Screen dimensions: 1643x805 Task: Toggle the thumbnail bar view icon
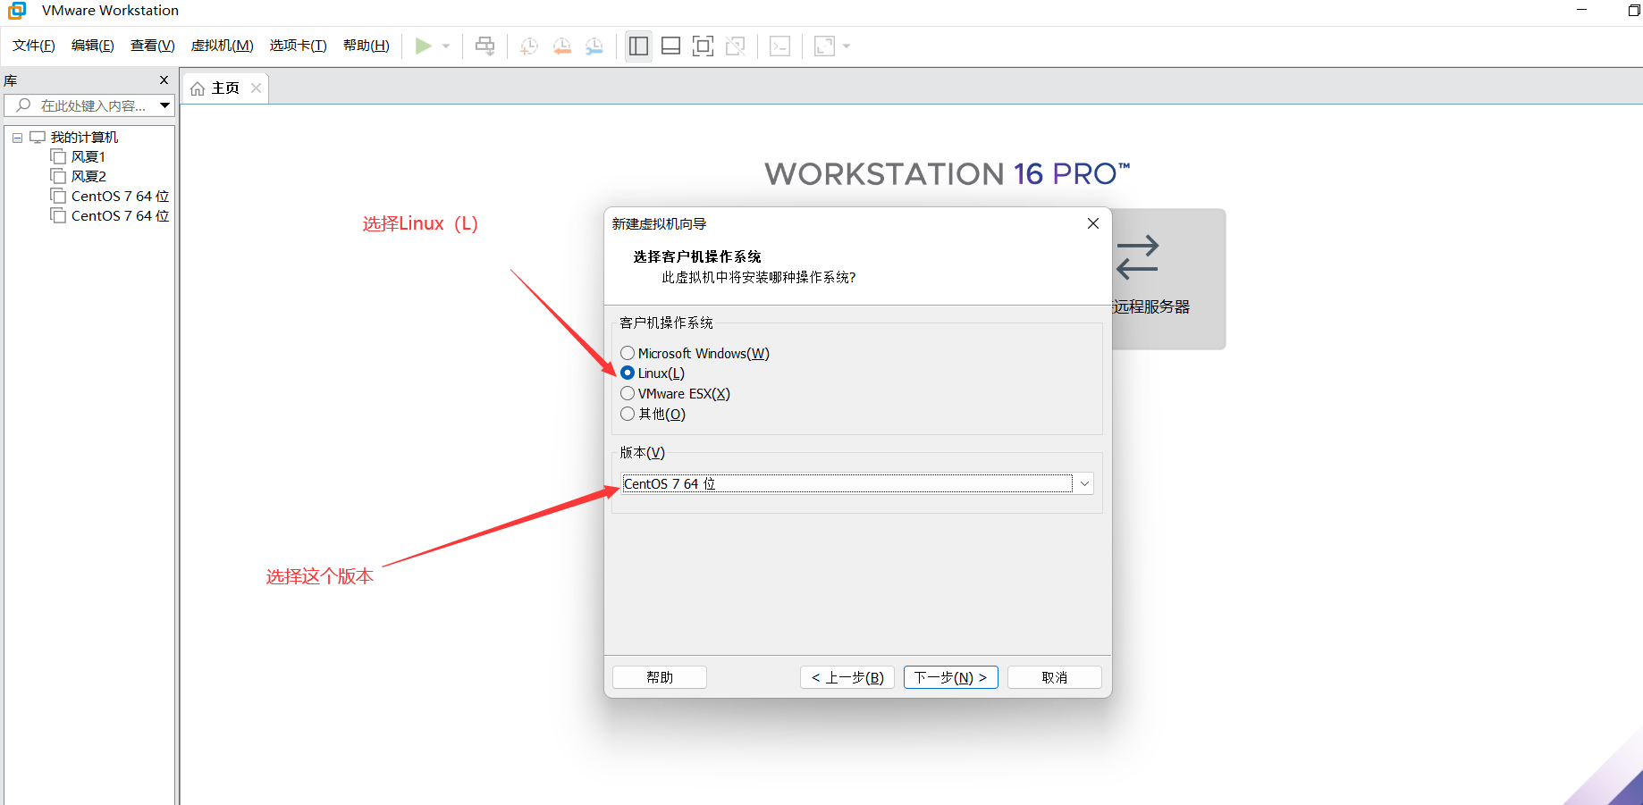[670, 46]
